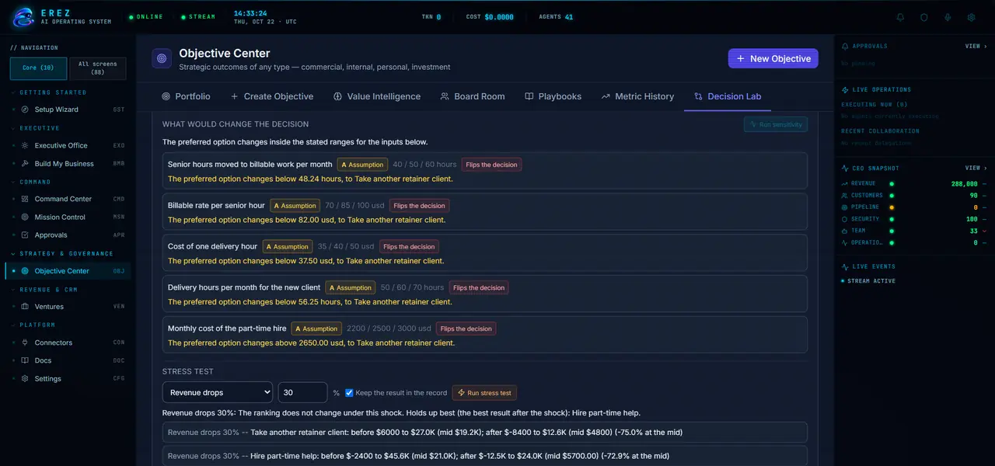Open Ventures in the sidebar
Viewport: 995px width, 466px height.
coord(68,307)
